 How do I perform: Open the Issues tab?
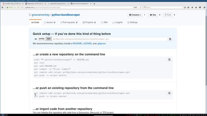click(49, 23)
